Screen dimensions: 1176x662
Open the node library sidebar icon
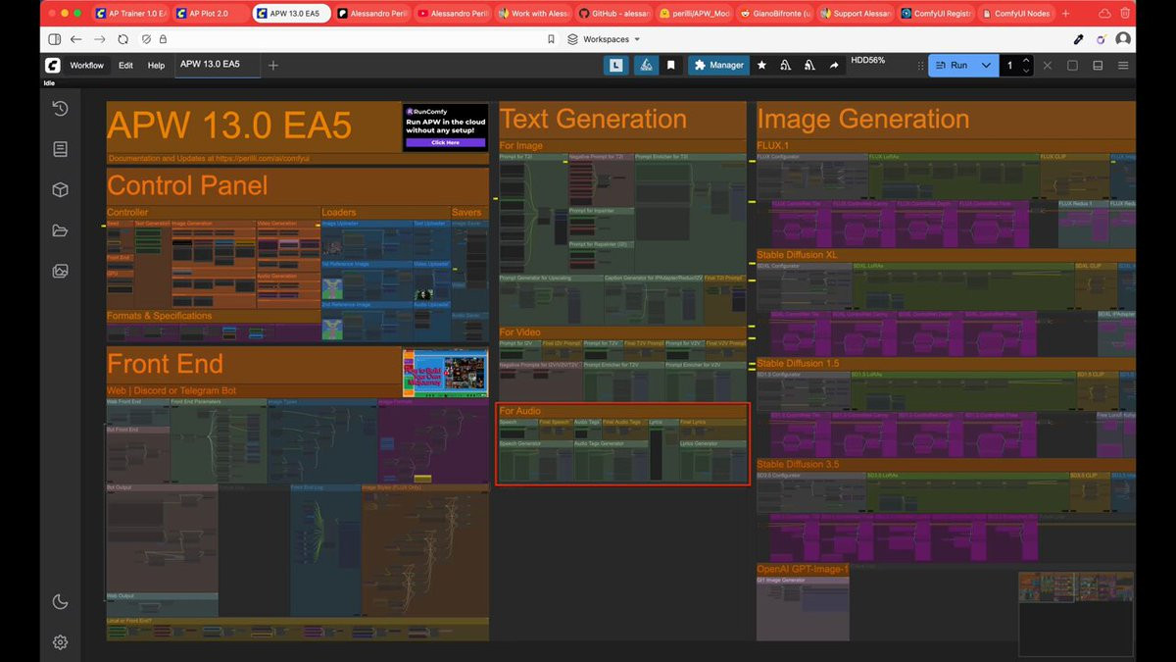click(60, 149)
